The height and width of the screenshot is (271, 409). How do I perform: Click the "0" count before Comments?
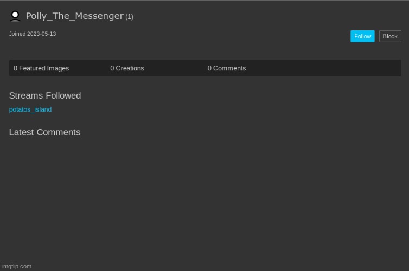coord(209,68)
